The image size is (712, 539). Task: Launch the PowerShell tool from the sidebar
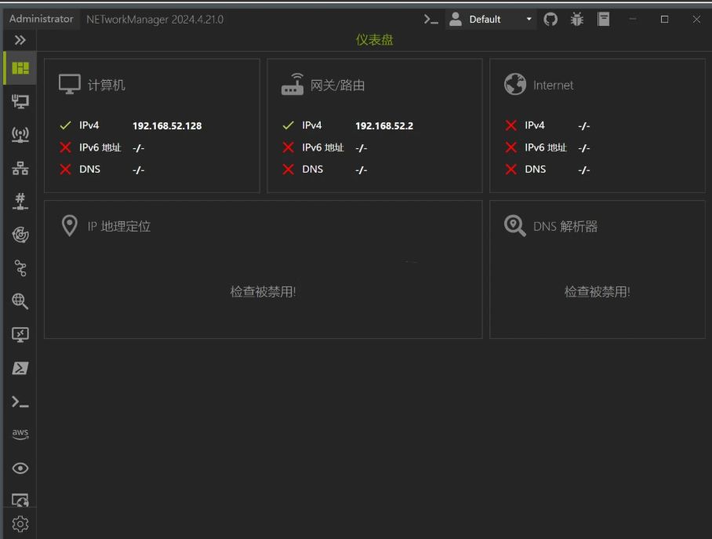tap(20, 367)
